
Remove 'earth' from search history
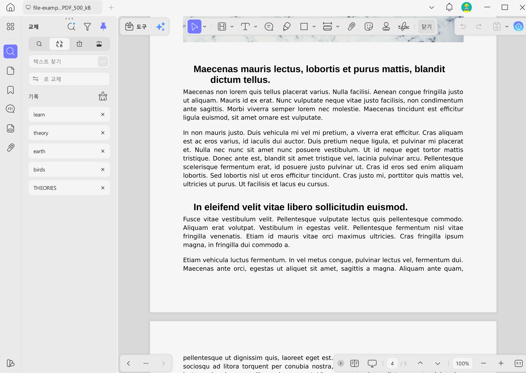103,151
